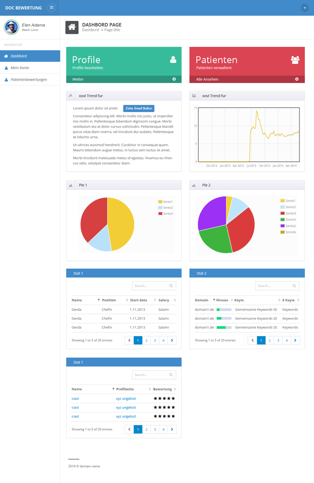Image resolution: width=314 pixels, height=483 pixels.
Task: Sort upper Stat 1 table by Salary
Action: (164, 300)
